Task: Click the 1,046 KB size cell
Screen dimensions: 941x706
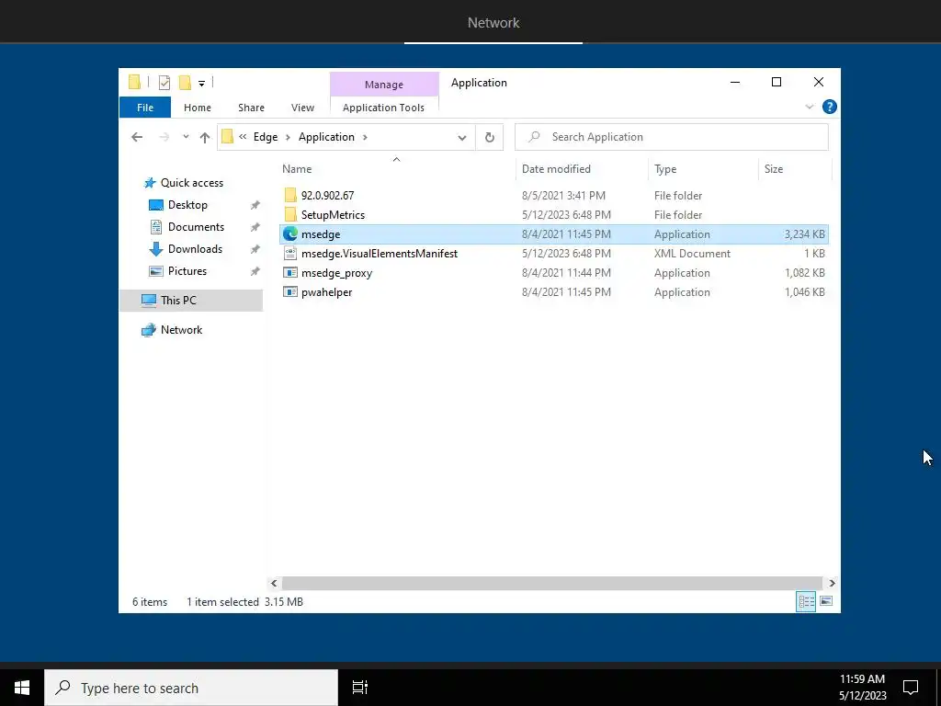Action: [804, 291]
